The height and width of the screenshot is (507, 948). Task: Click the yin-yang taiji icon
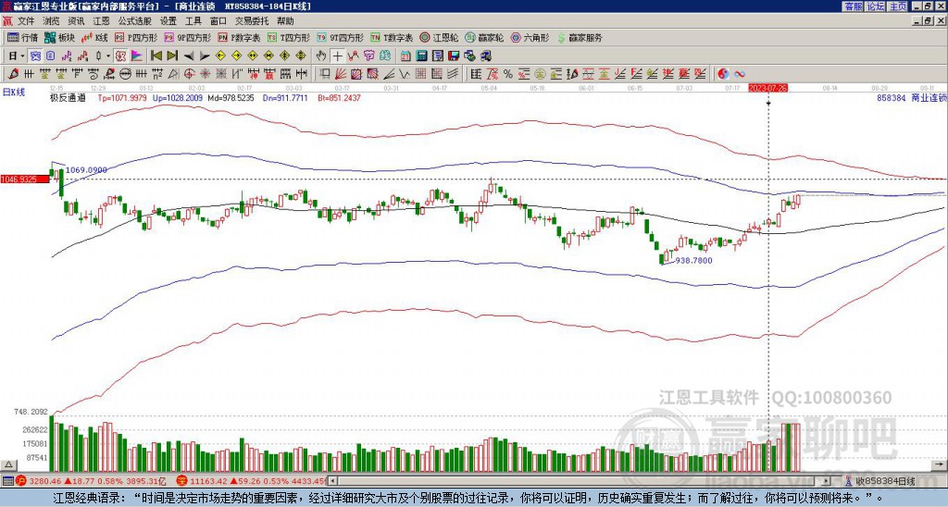[x=723, y=74]
